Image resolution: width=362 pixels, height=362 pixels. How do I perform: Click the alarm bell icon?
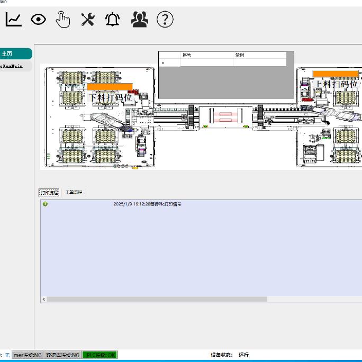(113, 20)
